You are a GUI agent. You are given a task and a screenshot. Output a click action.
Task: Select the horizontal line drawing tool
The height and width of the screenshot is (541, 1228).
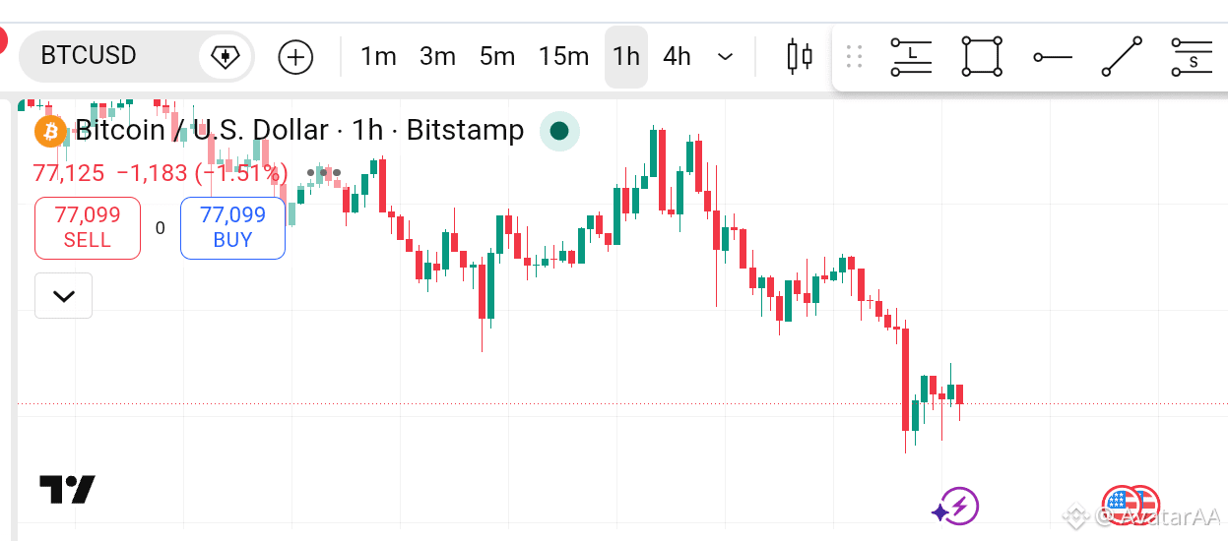point(1053,57)
